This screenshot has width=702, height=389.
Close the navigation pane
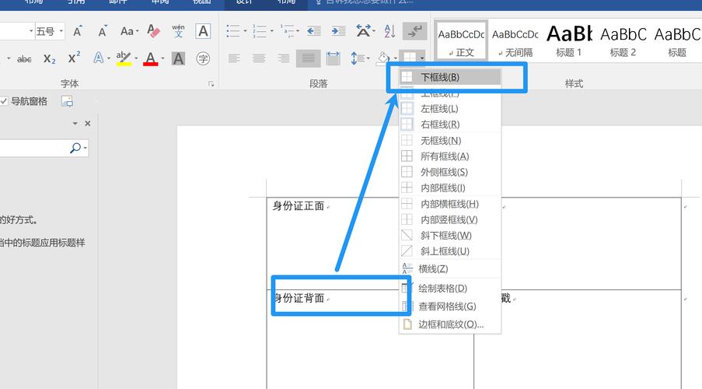pos(88,123)
